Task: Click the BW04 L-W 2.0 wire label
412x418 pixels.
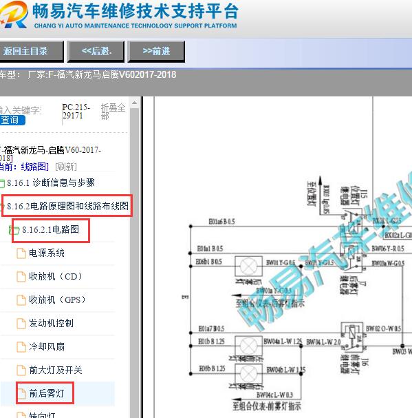Action: coord(323,342)
